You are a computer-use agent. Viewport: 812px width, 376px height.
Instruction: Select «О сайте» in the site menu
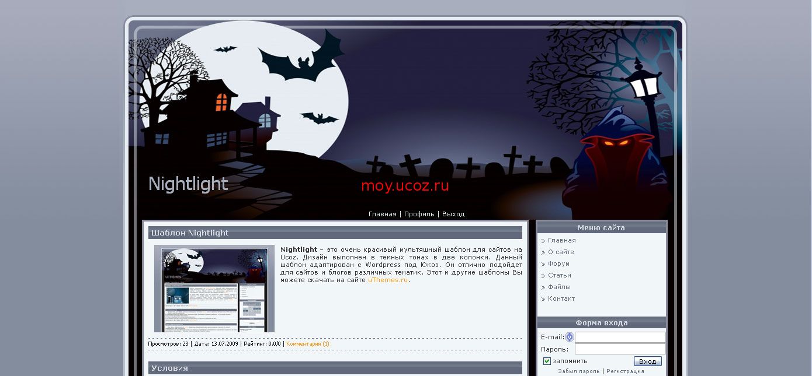(561, 252)
